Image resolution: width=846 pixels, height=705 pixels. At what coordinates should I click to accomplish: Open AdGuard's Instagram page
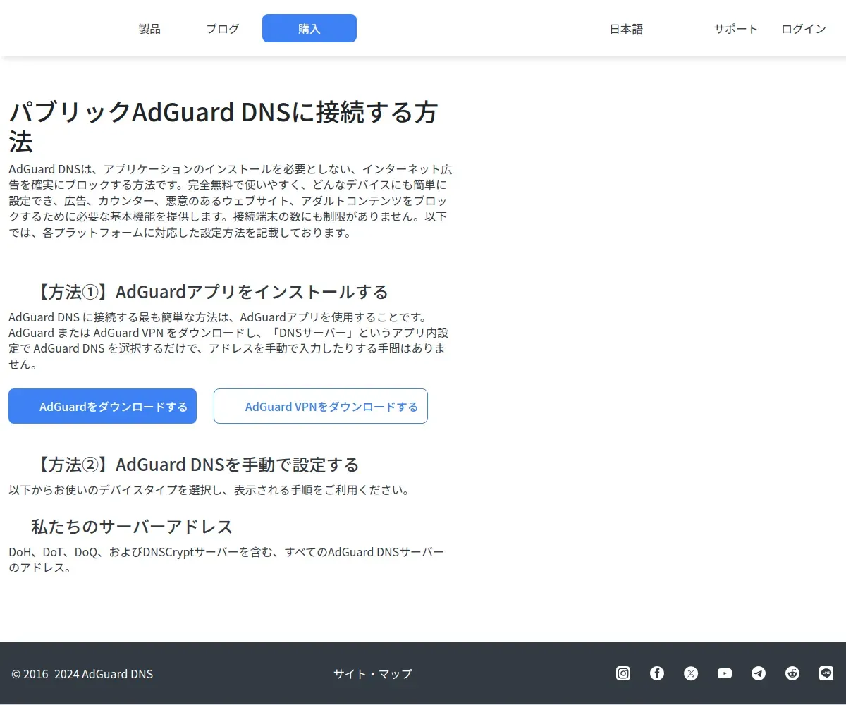pyautogui.click(x=623, y=673)
